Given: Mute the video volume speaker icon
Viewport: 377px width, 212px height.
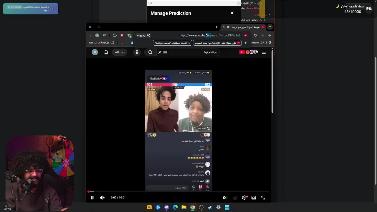Looking at the screenshot, I should 102,198.
